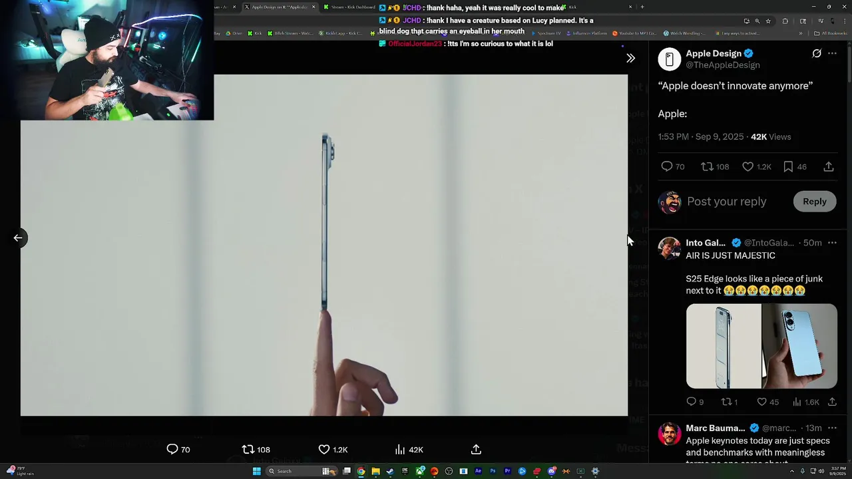Open @TheAppleDesign profile handle
852x479 pixels.
coord(722,65)
